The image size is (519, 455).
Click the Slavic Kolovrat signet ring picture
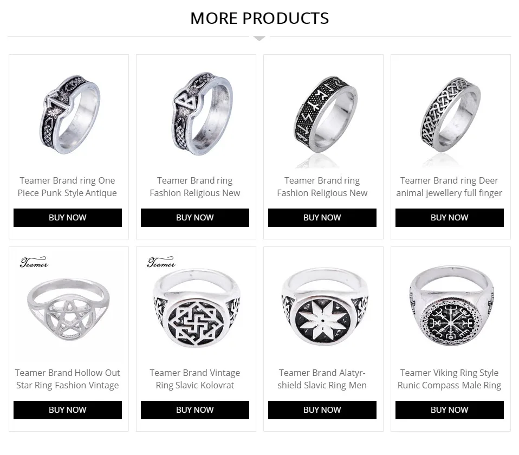coord(196,306)
